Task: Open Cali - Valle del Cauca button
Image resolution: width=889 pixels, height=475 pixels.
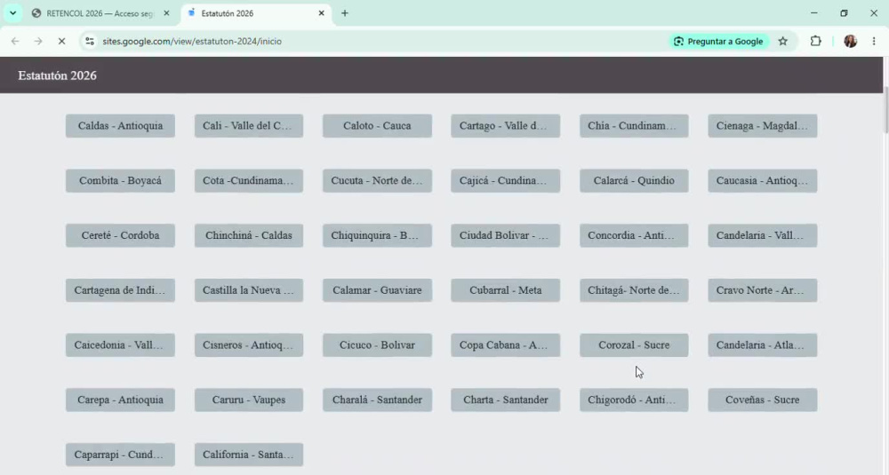Action: point(249,126)
